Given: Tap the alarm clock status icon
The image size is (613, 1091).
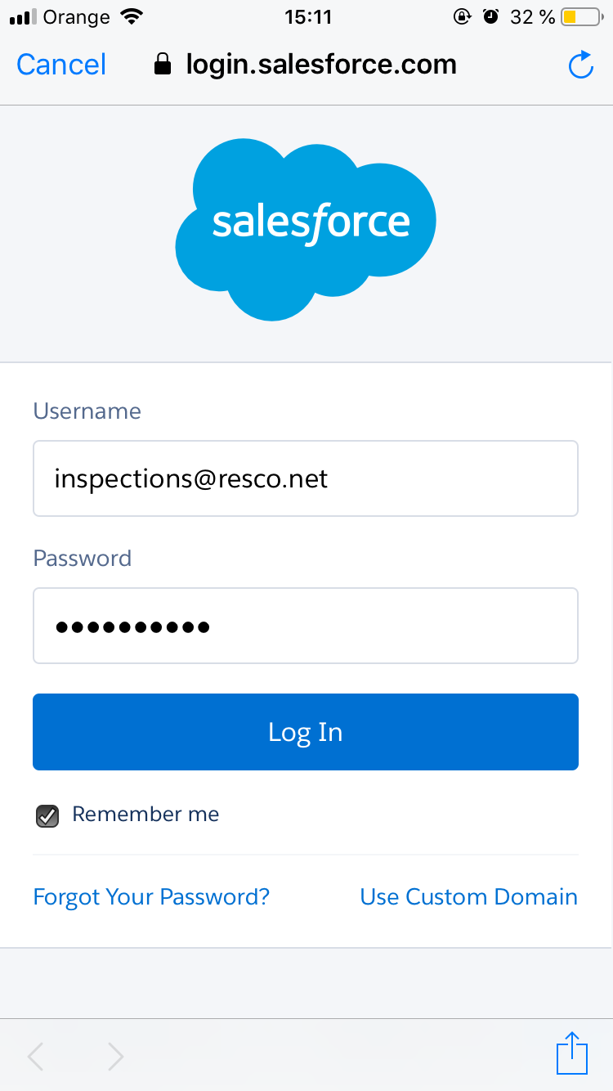Looking at the screenshot, I should (490, 16).
